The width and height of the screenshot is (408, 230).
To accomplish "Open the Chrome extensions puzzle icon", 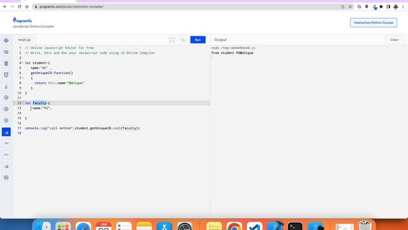I will (381, 7).
